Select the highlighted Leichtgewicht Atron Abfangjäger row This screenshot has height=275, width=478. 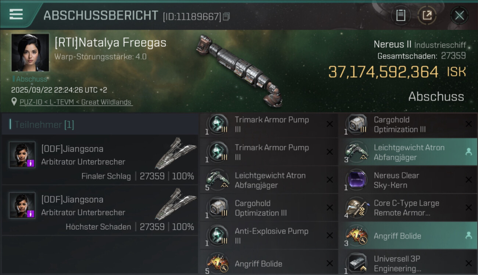(408, 152)
